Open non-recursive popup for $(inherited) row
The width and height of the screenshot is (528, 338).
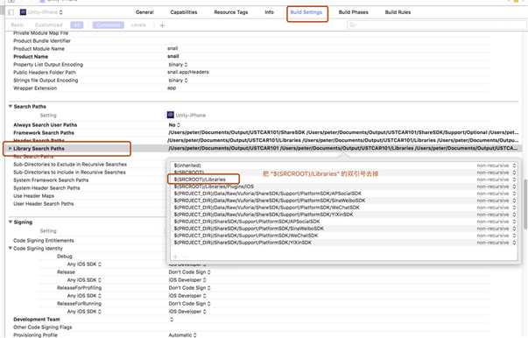pyautogui.click(x=496, y=165)
